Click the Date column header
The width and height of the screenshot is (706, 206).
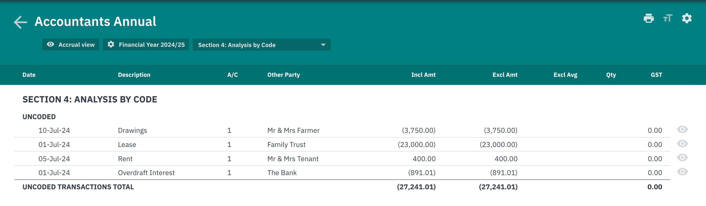29,75
